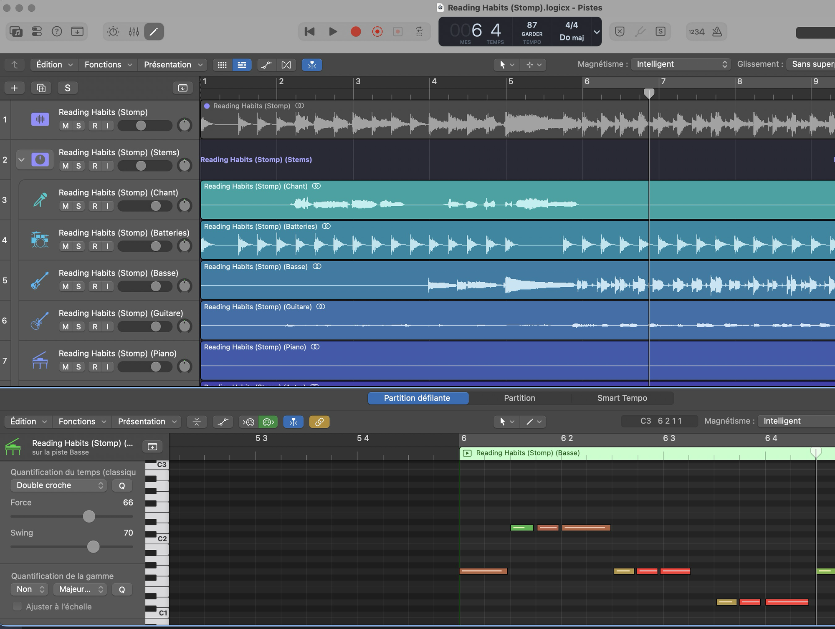Duplicate the selected track
This screenshot has width=835, height=629.
41,88
